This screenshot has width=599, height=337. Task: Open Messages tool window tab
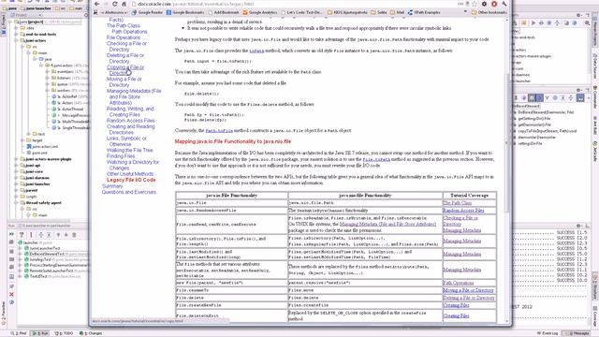point(577,333)
